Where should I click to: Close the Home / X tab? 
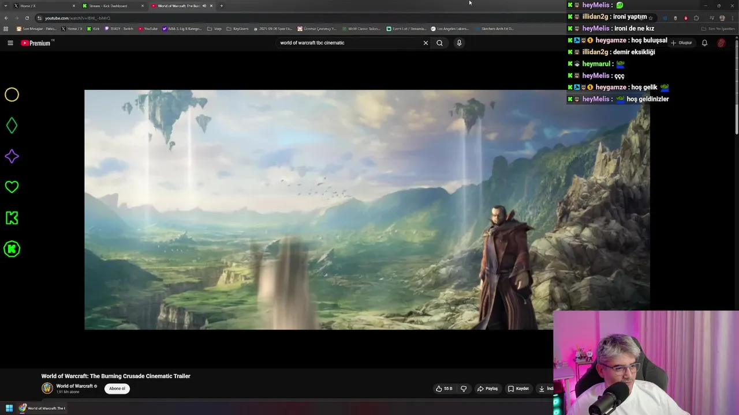click(x=74, y=6)
